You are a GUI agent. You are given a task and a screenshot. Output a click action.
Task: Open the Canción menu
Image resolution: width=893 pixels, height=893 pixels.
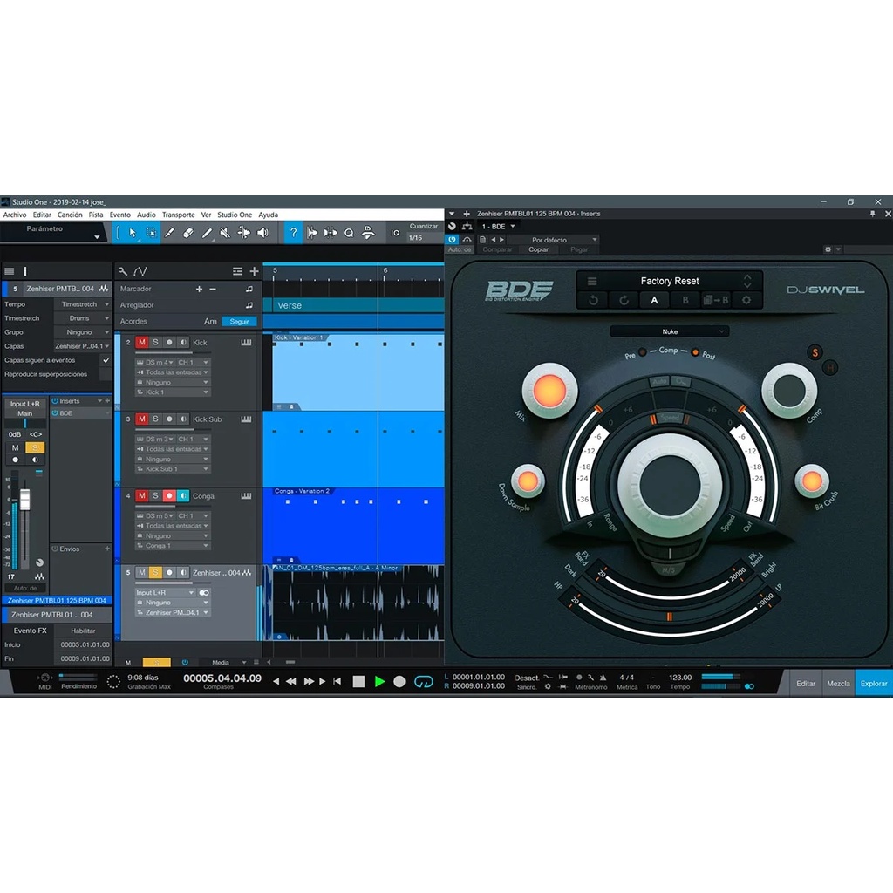[x=70, y=215]
